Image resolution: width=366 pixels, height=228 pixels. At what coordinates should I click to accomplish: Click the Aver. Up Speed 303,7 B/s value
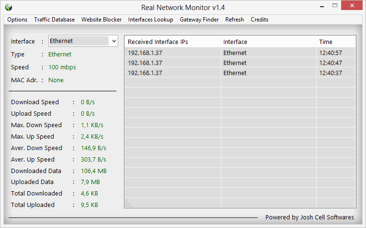(93, 160)
